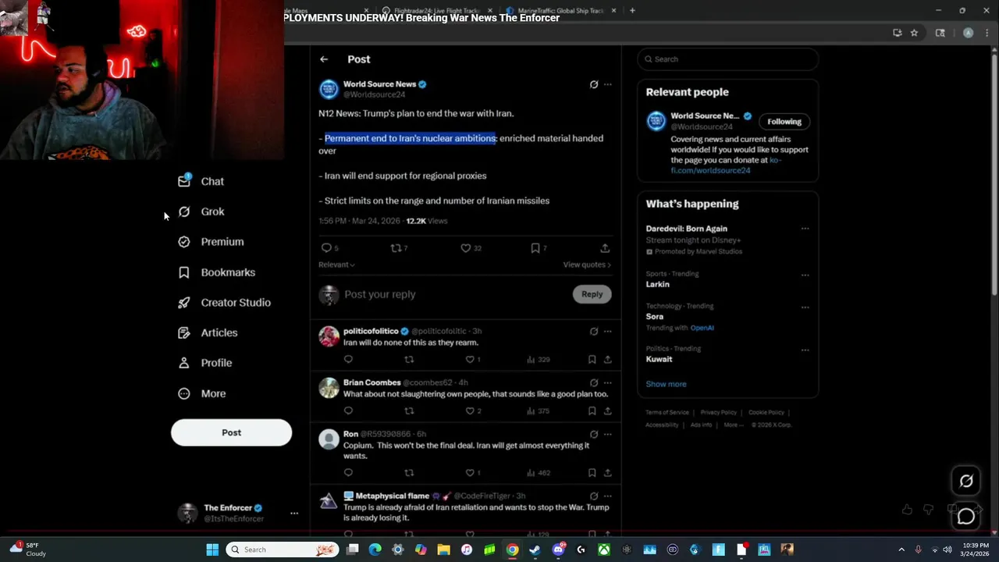Open the More menu in sidebar
999x562 pixels.
tap(201, 393)
